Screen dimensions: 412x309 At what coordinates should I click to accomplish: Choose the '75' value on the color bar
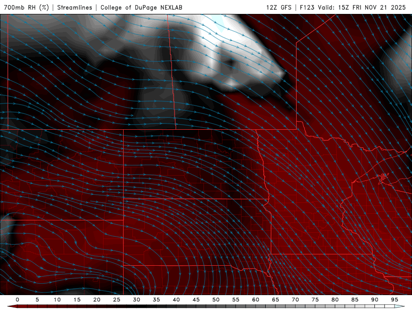click(x=315, y=300)
